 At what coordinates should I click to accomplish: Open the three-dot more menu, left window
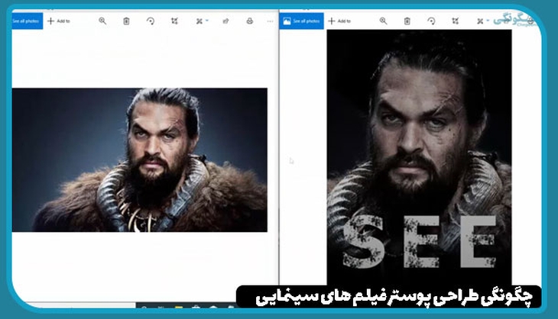click(x=270, y=21)
